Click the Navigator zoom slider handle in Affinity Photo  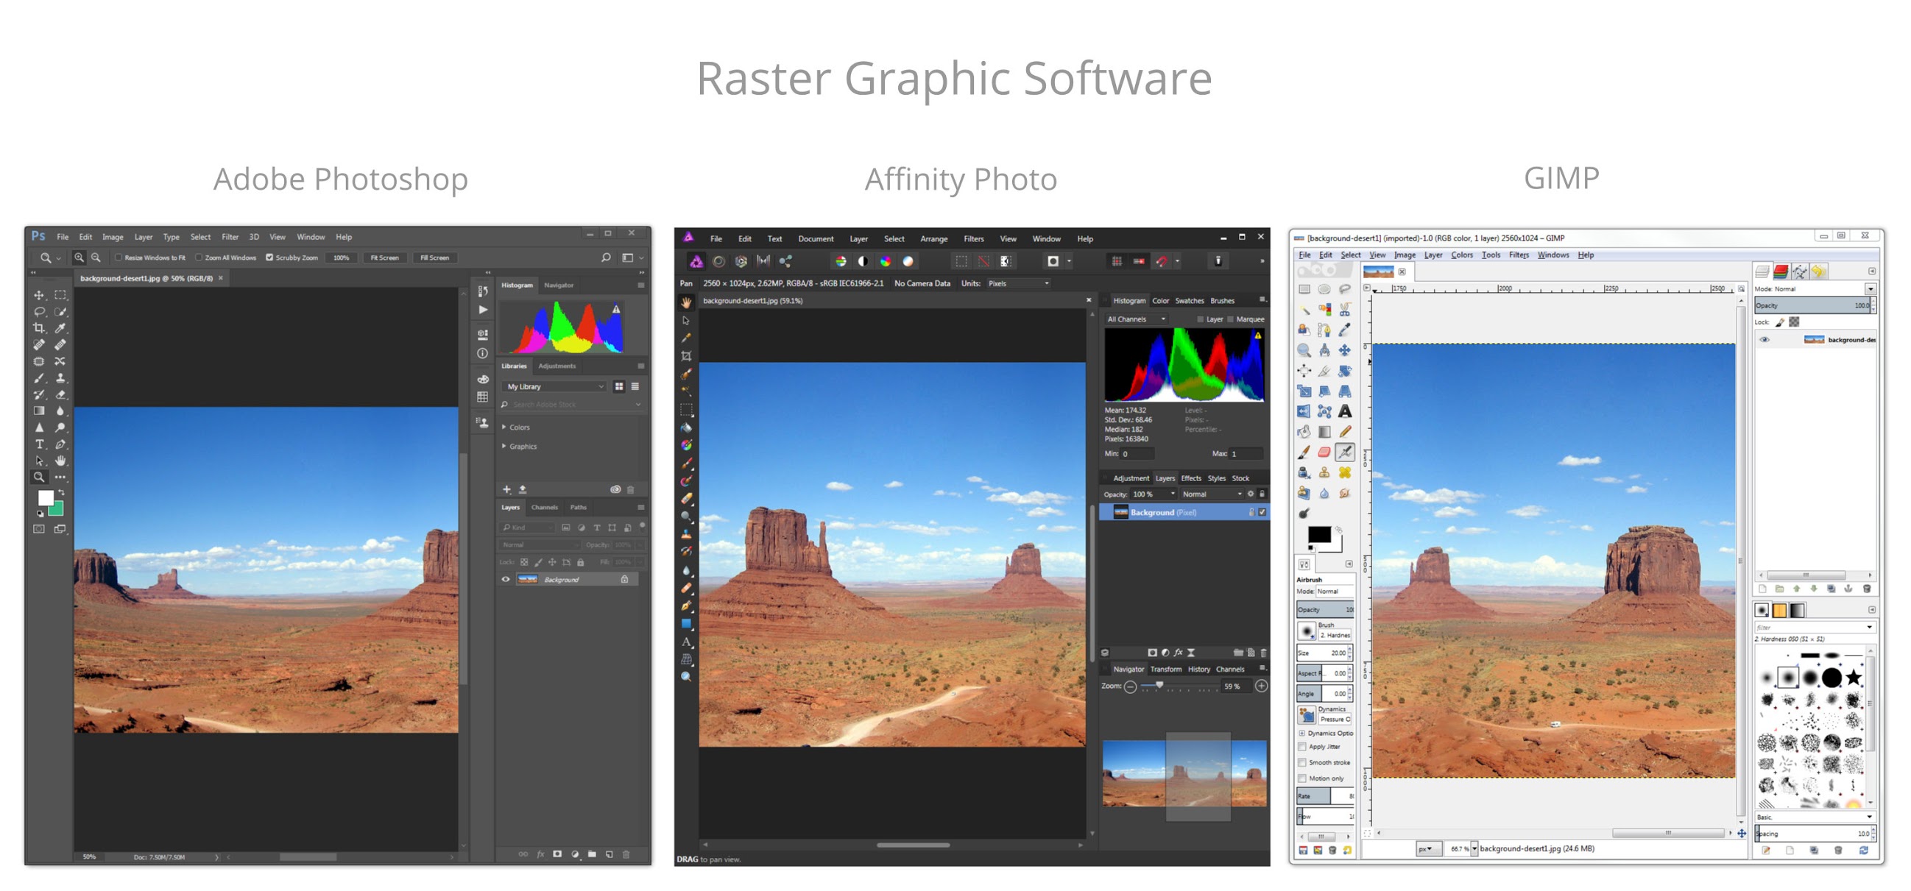tap(1159, 686)
